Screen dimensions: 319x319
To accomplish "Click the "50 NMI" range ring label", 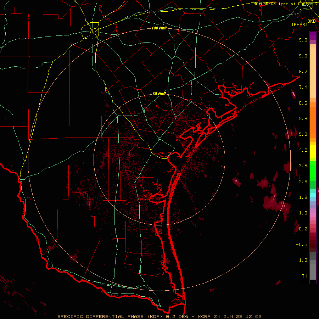I will coord(159,94).
